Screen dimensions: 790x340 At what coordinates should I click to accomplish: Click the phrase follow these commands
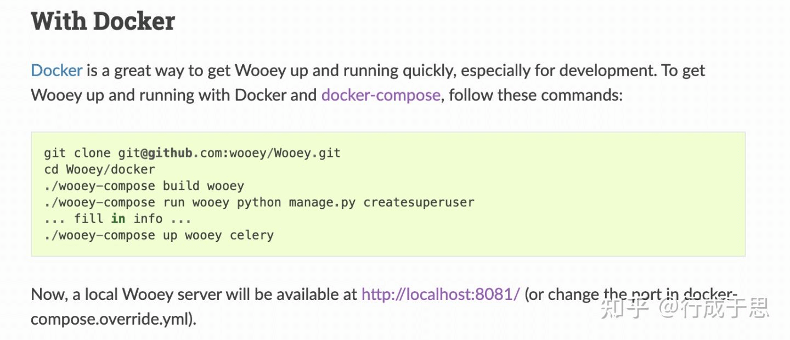point(535,95)
